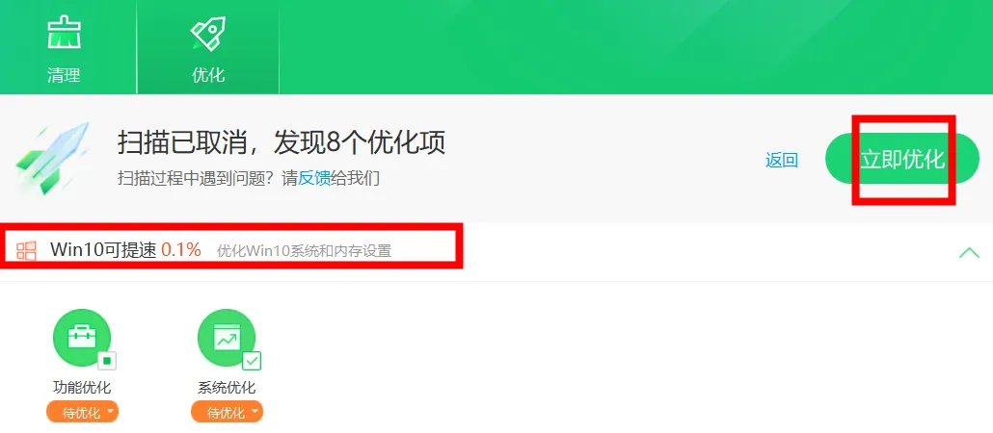993x433 pixels.
Task: Click the 系统优化 text label
Action: click(227, 387)
